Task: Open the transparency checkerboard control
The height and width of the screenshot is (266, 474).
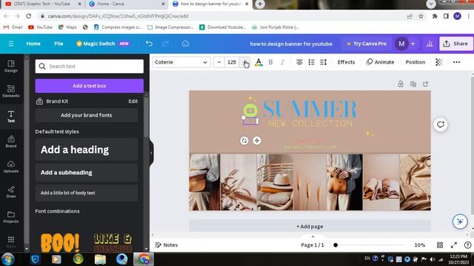Action: pos(439,62)
